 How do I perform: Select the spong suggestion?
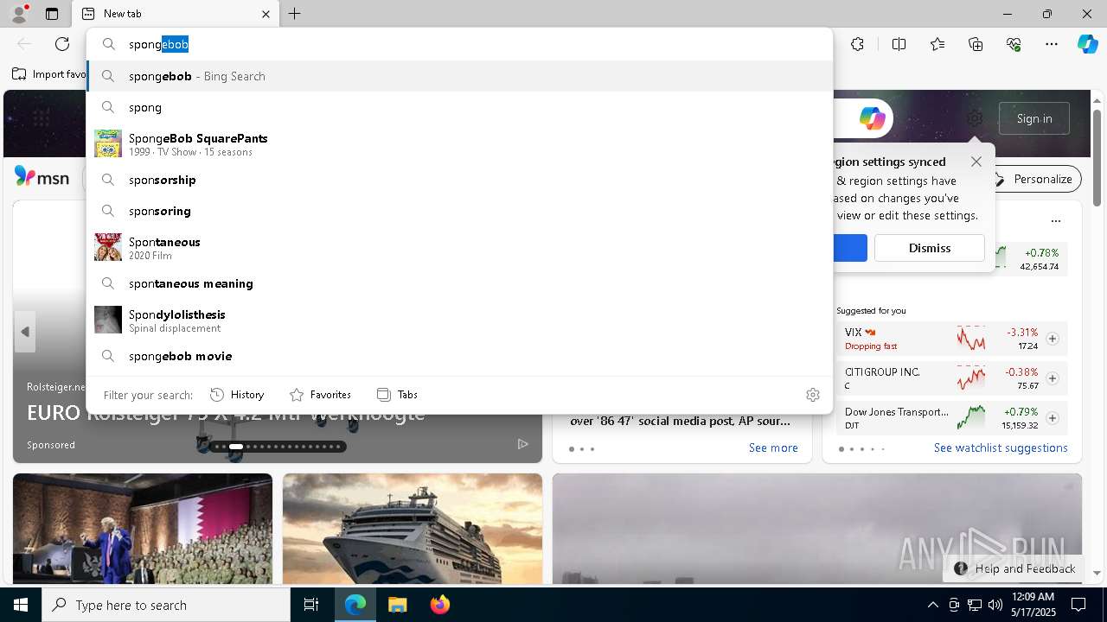[459, 107]
